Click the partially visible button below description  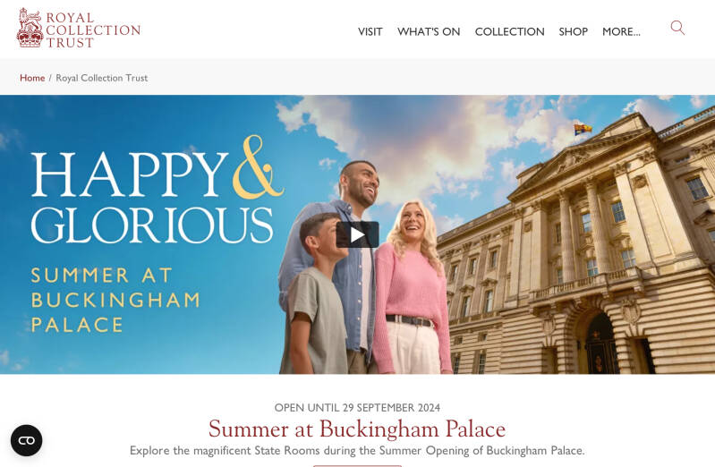357,465
